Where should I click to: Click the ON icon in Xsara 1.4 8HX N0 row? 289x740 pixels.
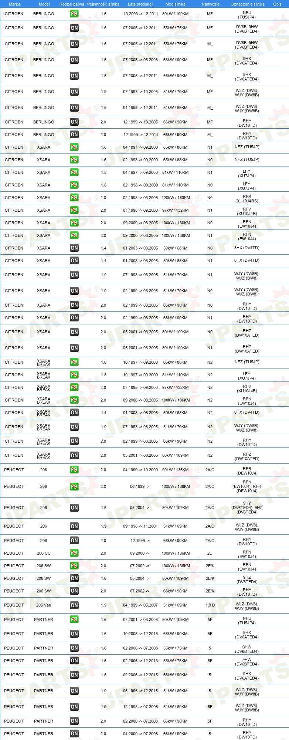[74, 248]
